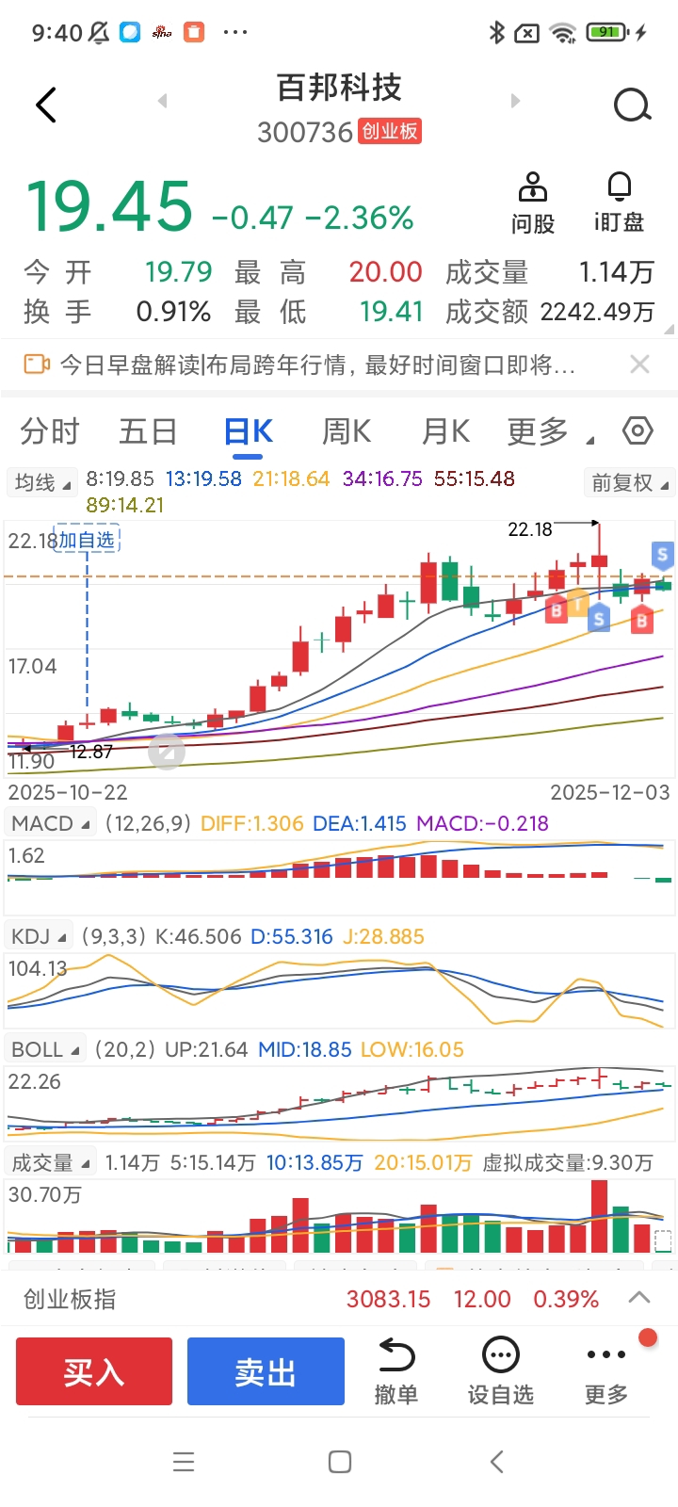This screenshot has height=1507, width=678.
Task: Go to the next stock arrow
Action: (x=515, y=101)
